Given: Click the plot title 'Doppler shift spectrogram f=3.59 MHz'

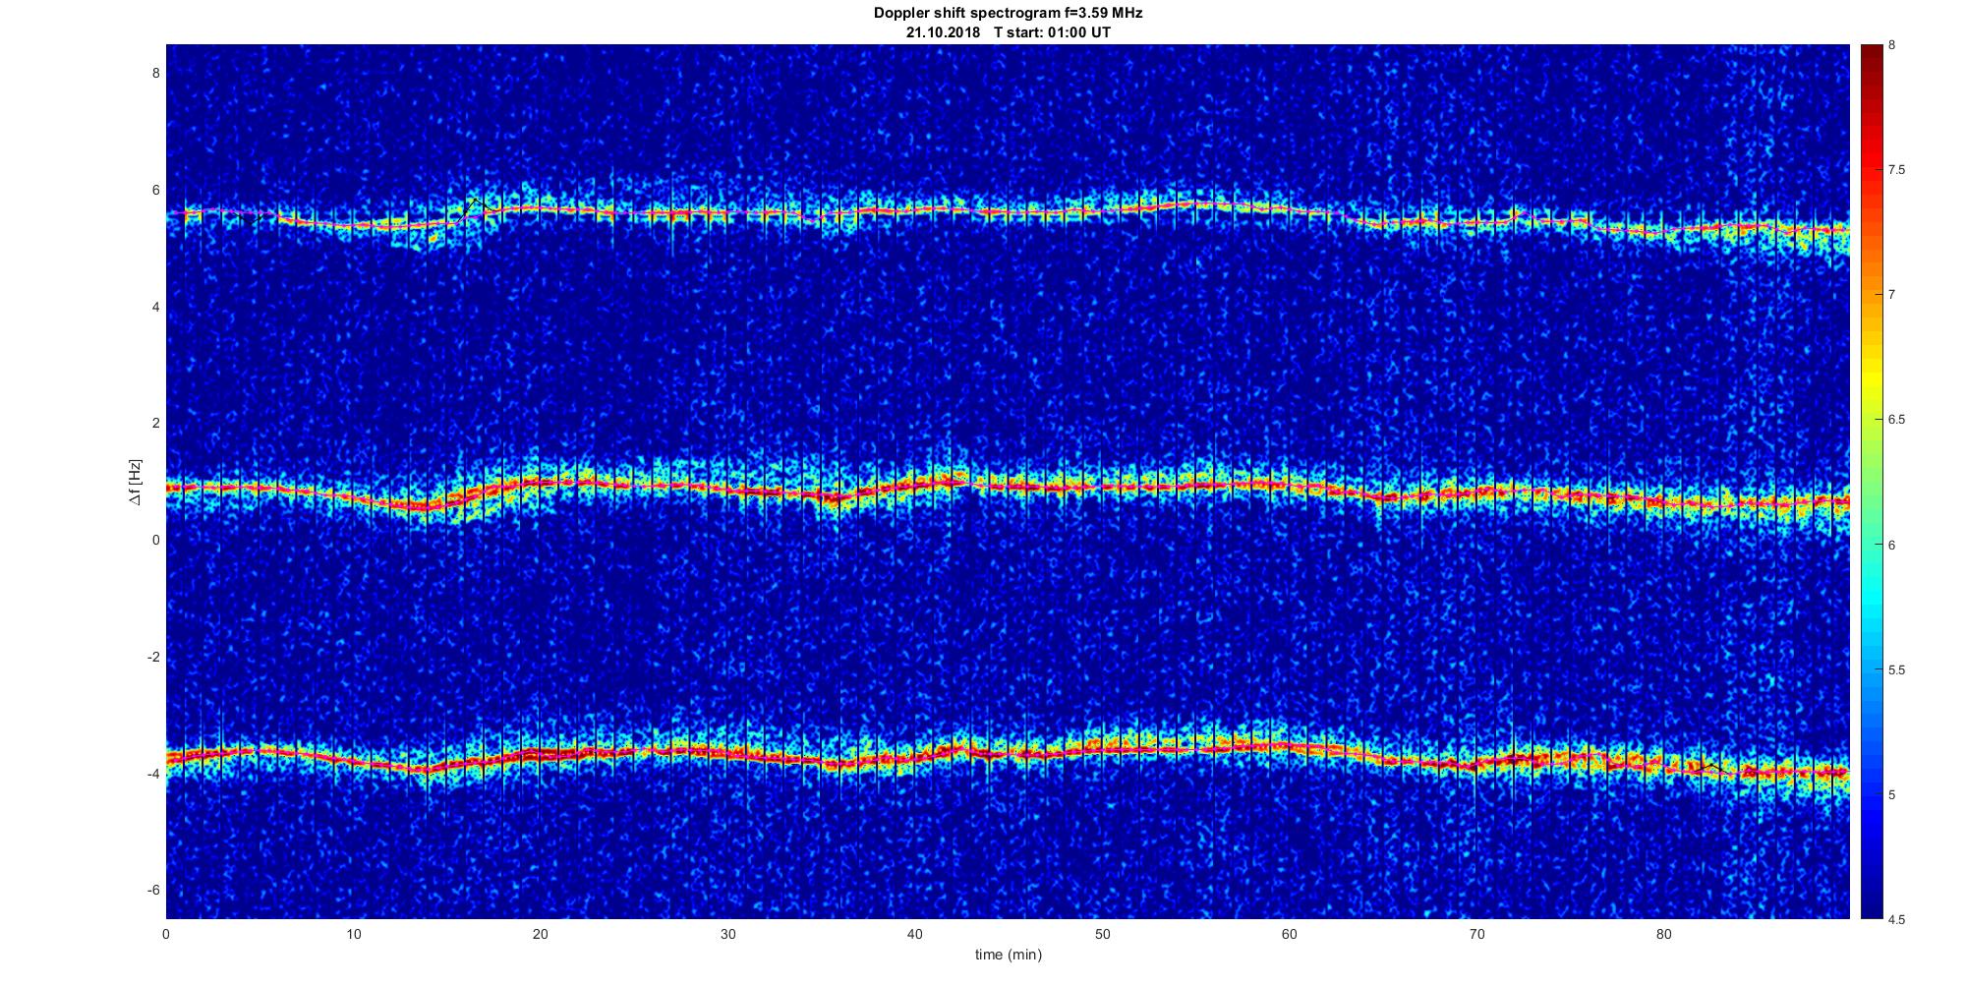Looking at the screenshot, I should (1008, 13).
